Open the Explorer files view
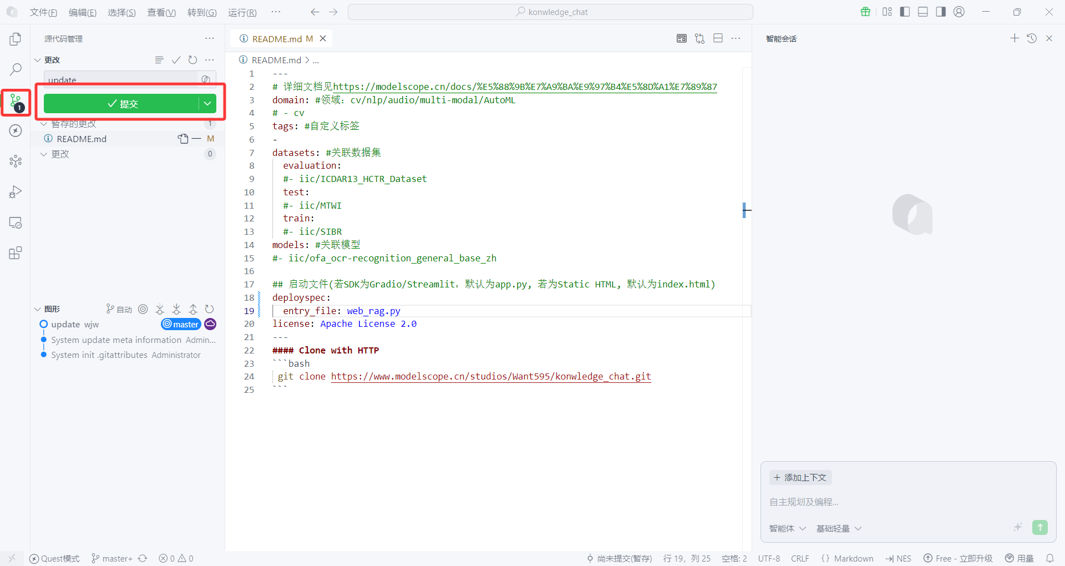Screen dimensions: 1065x566 coord(16,39)
